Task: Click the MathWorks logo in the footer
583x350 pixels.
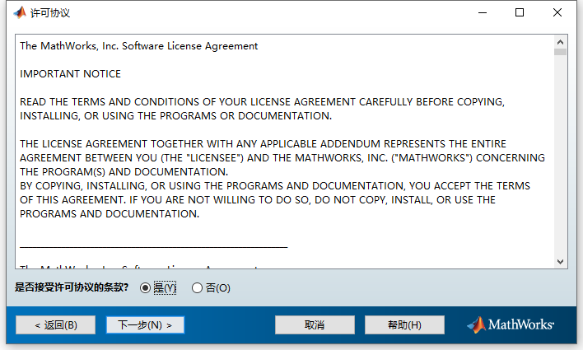Action: pyautogui.click(x=511, y=324)
